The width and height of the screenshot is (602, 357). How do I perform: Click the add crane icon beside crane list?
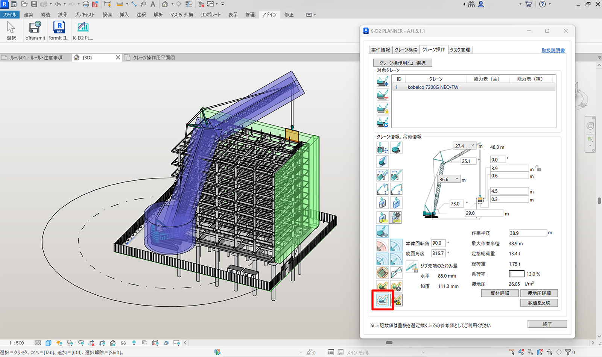click(x=383, y=81)
